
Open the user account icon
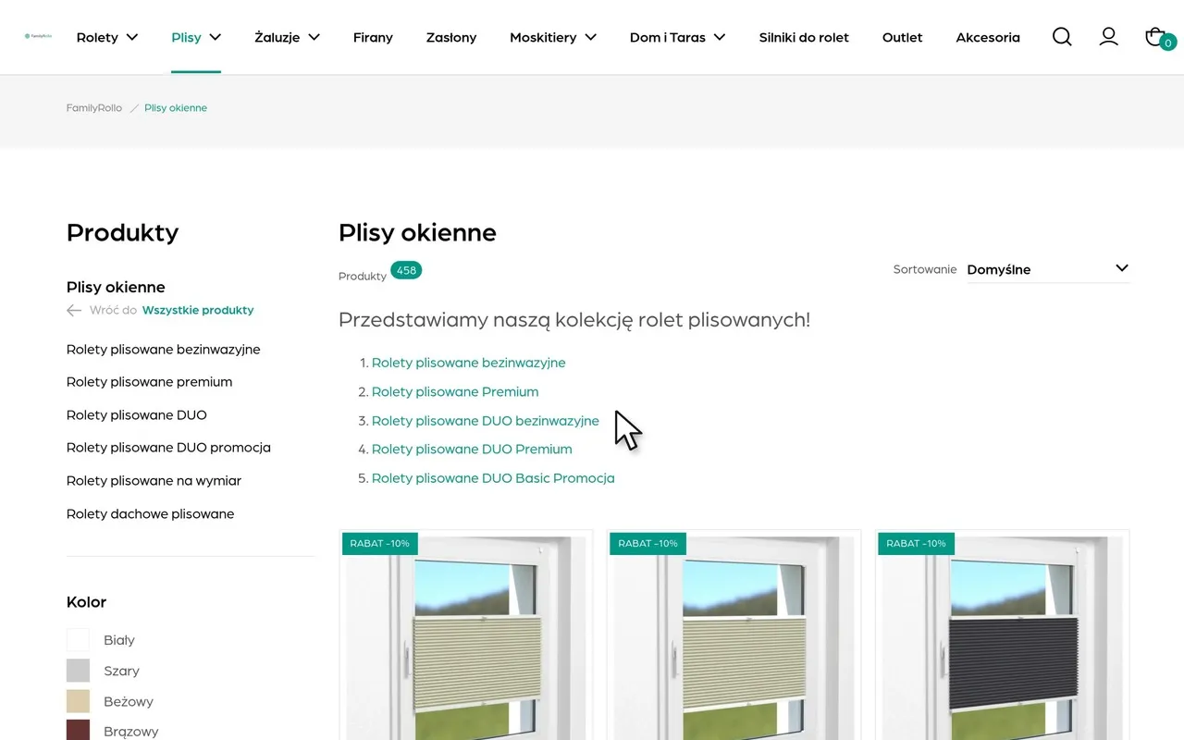point(1108,37)
